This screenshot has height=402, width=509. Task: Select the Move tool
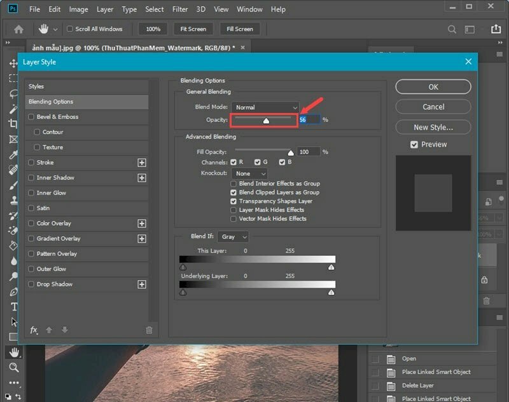point(13,64)
